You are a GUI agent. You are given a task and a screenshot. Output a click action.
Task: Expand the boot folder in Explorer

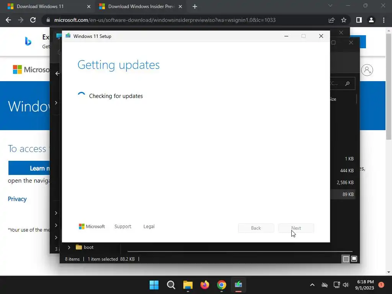click(69, 247)
